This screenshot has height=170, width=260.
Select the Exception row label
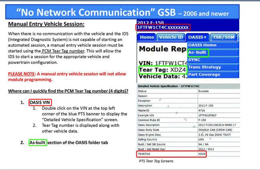click(144, 101)
